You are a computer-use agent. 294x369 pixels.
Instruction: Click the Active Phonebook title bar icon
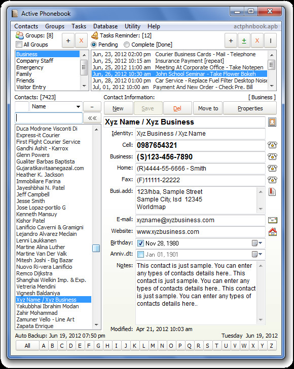(x=15, y=14)
